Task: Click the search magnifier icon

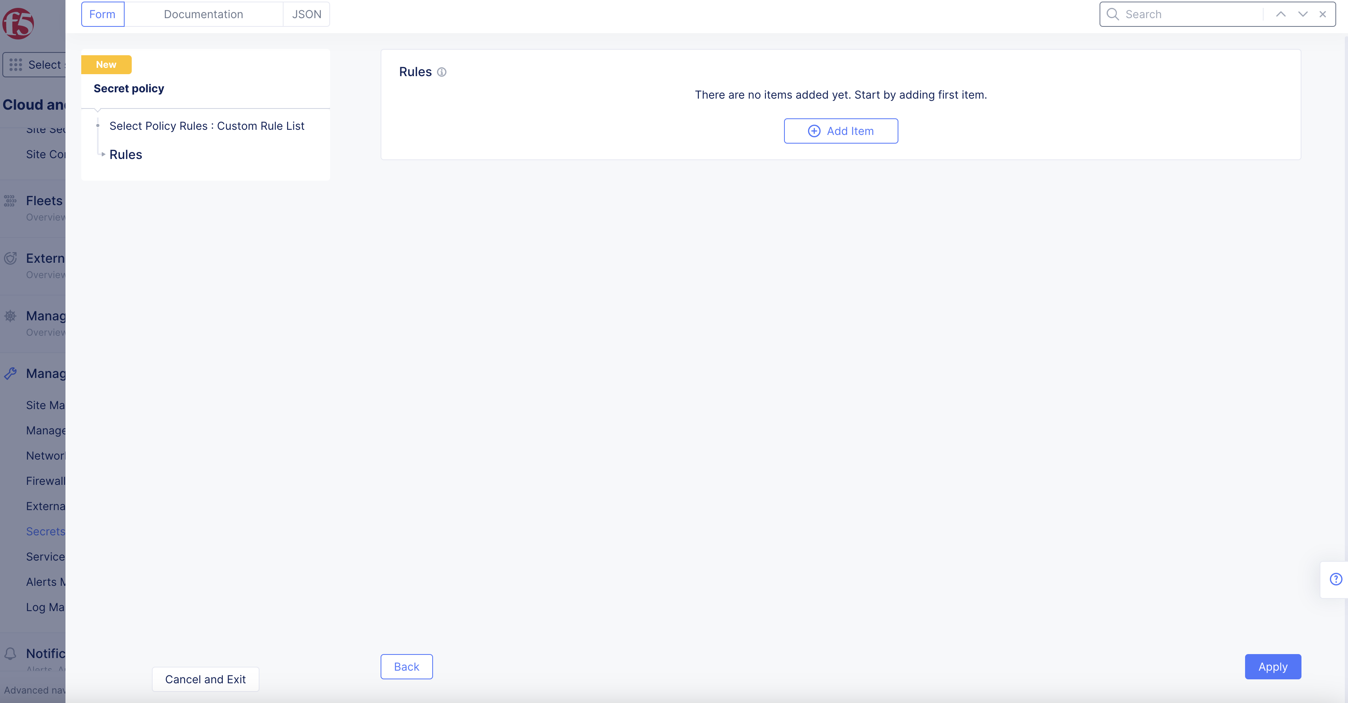Action: coord(1113,14)
